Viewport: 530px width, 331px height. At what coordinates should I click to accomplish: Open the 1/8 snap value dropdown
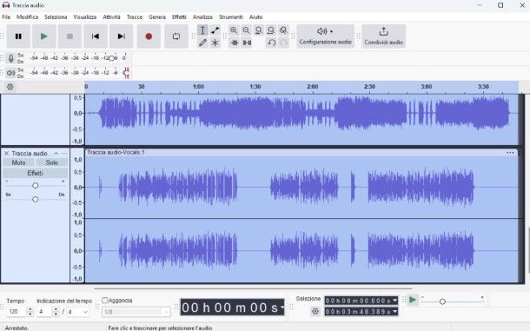136,312
